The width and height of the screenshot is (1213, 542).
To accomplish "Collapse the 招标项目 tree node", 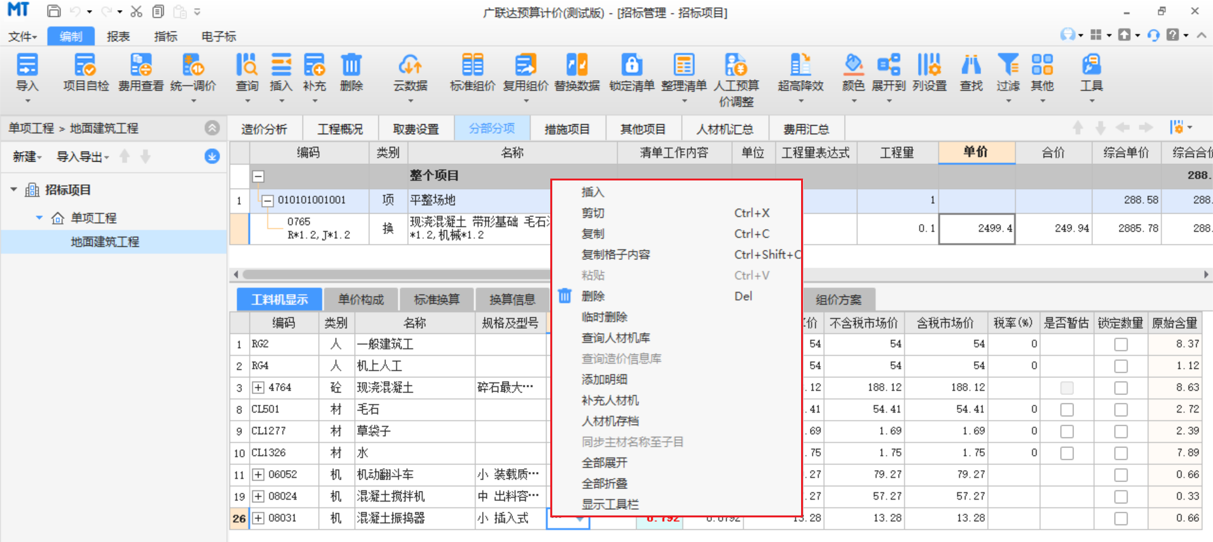I will tap(14, 190).
